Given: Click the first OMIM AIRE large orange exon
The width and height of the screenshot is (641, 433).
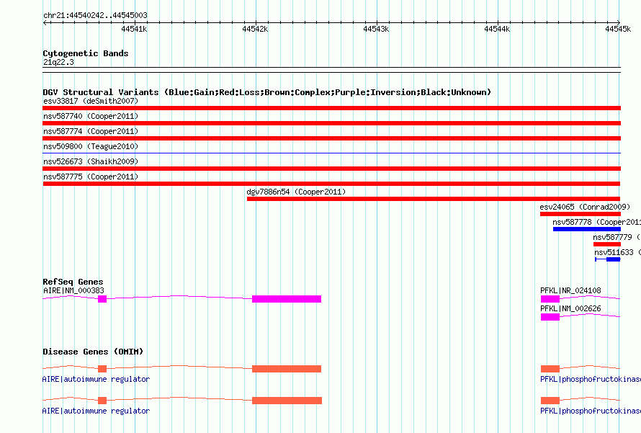Looking at the screenshot, I should pos(287,369).
